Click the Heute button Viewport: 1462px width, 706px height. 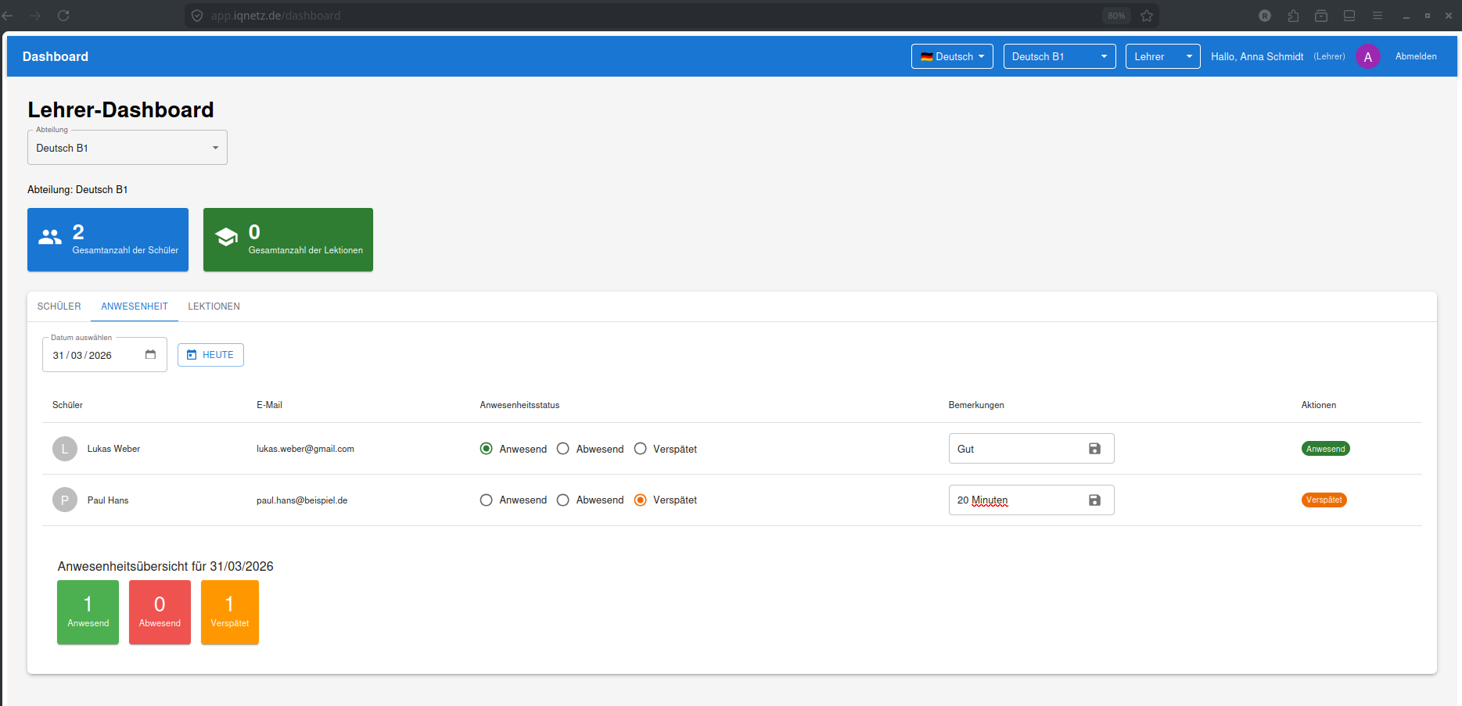click(210, 355)
